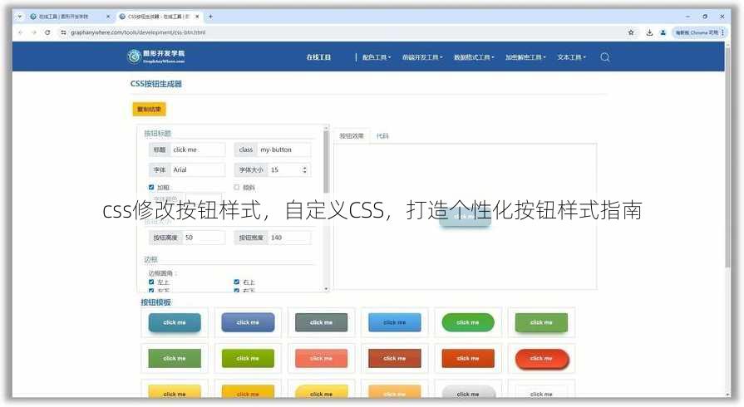744x407 pixels.
Task: Choose the lime green button template
Action: click(x=248, y=359)
